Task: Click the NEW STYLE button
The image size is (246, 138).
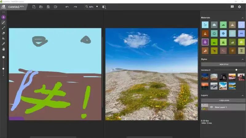Action: pyautogui.click(x=223, y=64)
